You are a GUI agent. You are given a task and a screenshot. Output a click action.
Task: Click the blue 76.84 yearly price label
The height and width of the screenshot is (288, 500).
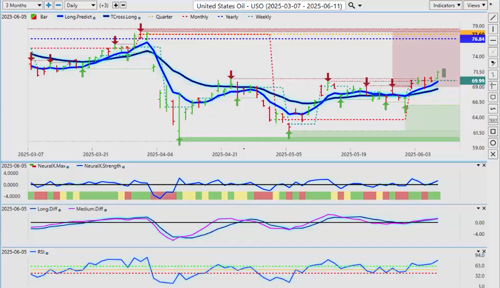pyautogui.click(x=472, y=39)
